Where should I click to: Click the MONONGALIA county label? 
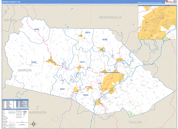[x=110, y=17]
